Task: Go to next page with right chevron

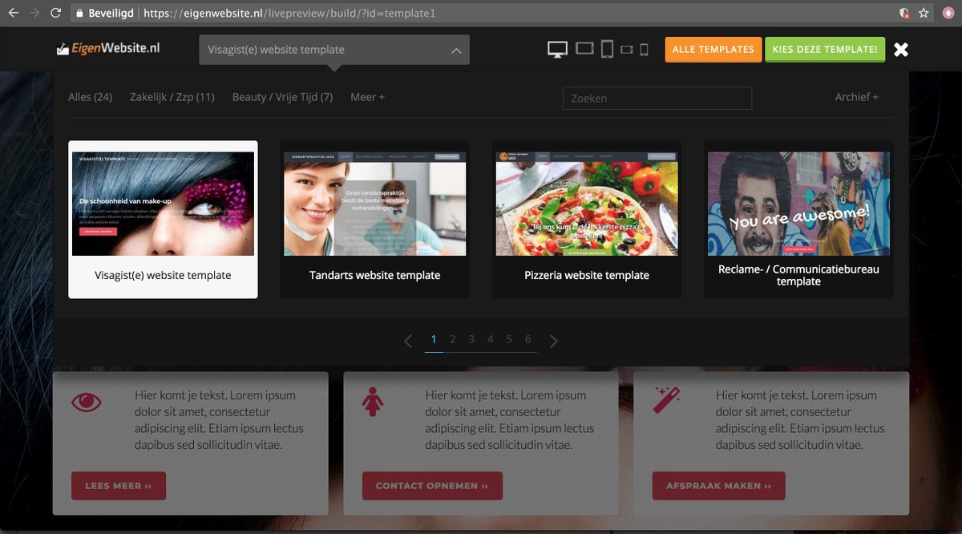Action: tap(553, 341)
